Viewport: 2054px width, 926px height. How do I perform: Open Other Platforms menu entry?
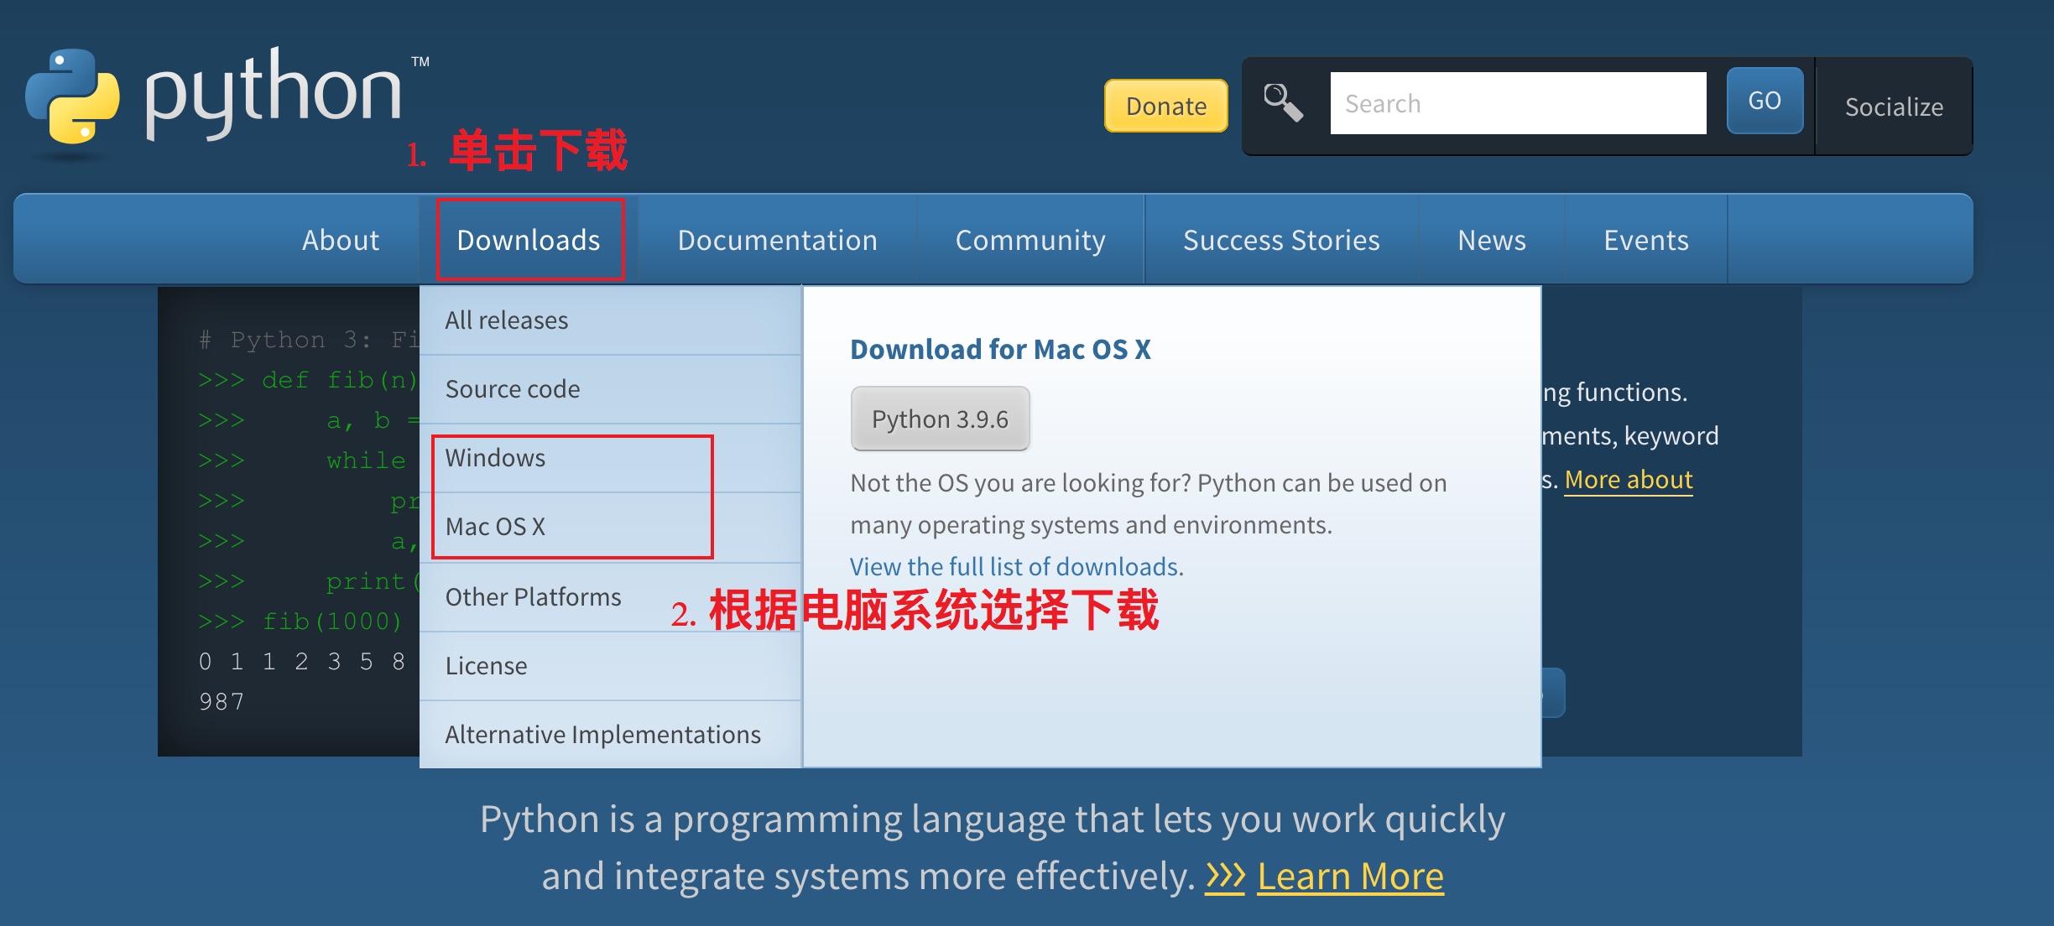(533, 597)
